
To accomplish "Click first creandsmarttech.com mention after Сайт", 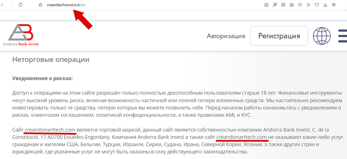I will click(50, 130).
